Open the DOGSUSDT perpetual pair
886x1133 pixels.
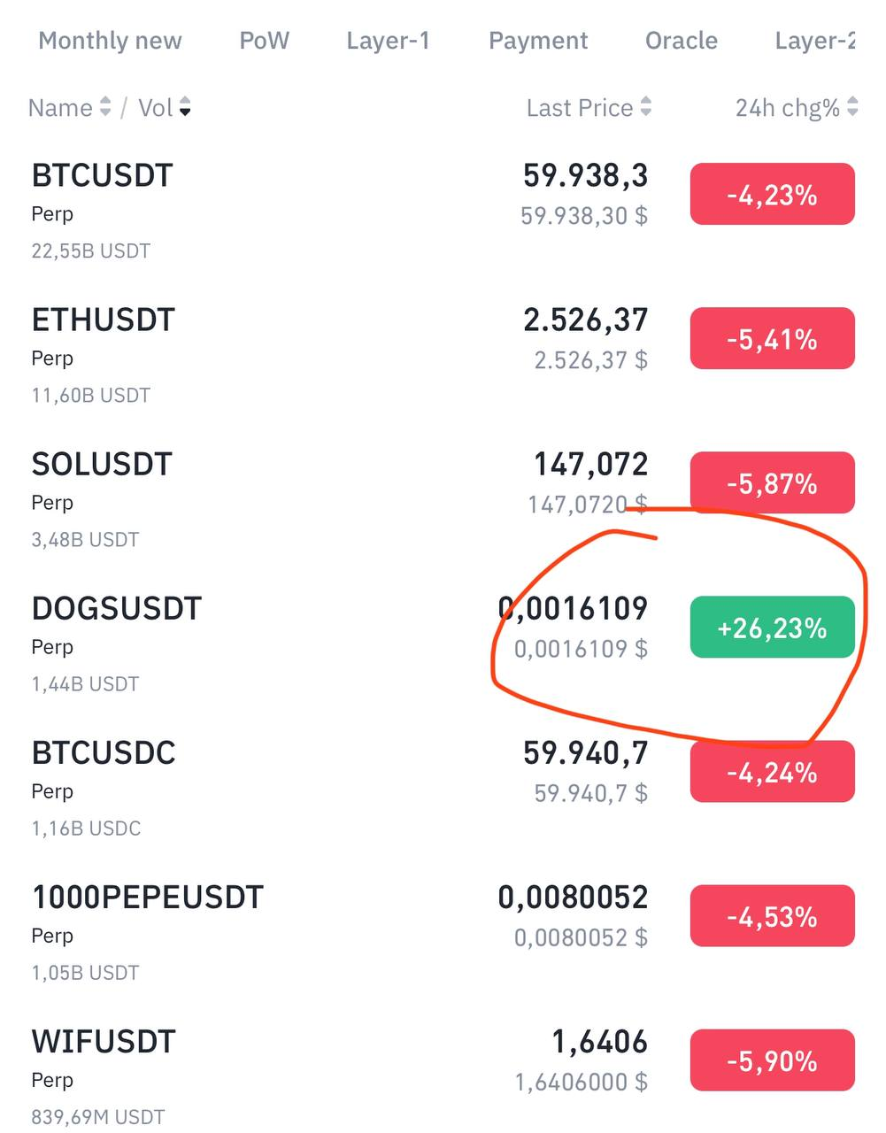(117, 609)
